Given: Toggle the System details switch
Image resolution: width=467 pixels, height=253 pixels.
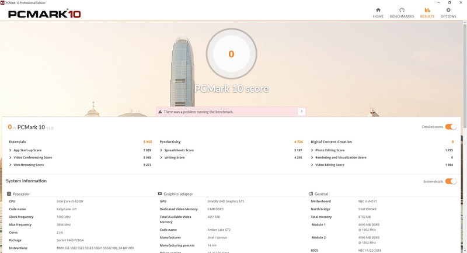Looking at the screenshot, I should (451, 182).
